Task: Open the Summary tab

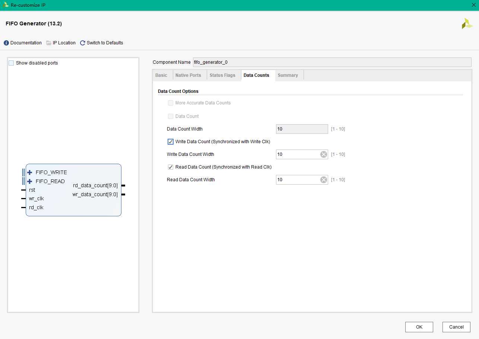Action: [288, 75]
